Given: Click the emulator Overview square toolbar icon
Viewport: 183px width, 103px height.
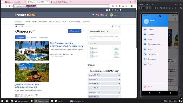Looking at the screenshot, I should [x=158, y=8].
